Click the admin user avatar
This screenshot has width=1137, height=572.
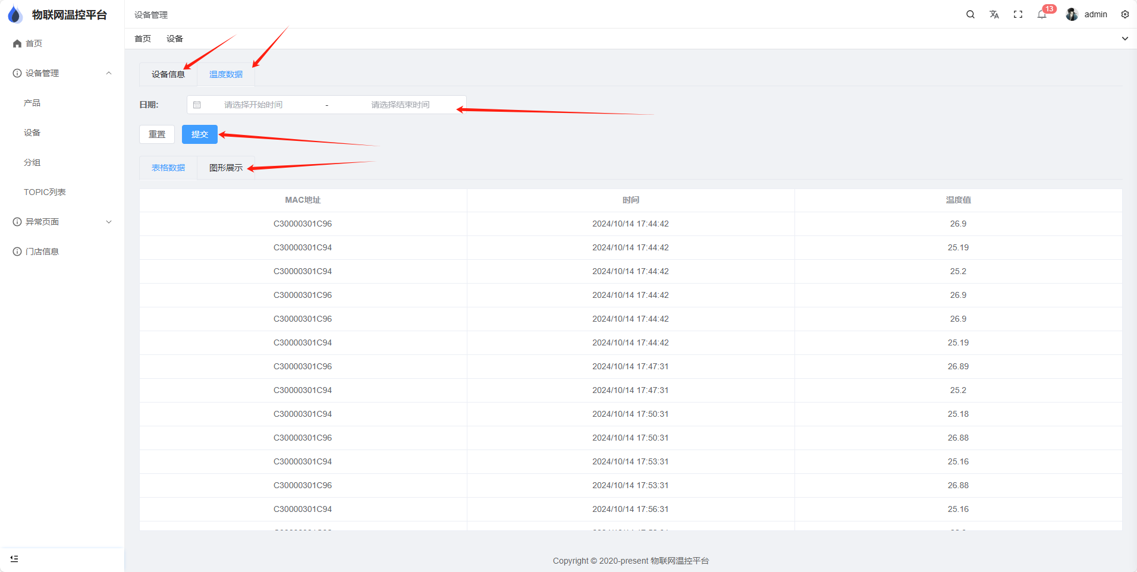[1072, 14]
